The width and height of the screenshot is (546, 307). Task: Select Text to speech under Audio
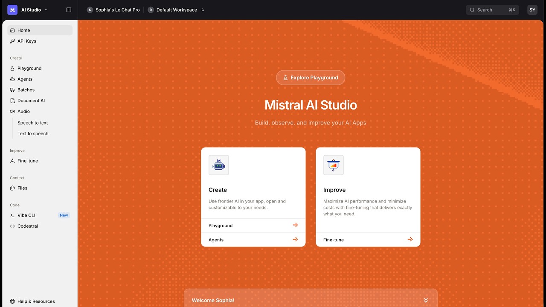pyautogui.click(x=33, y=133)
